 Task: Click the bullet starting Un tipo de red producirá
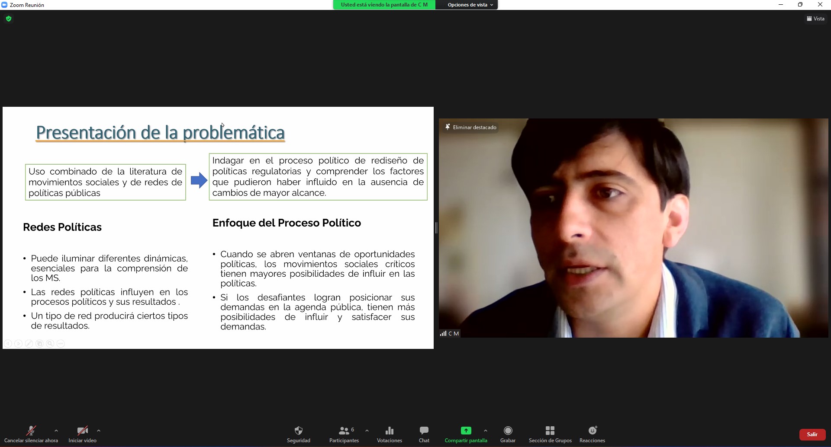(109, 321)
